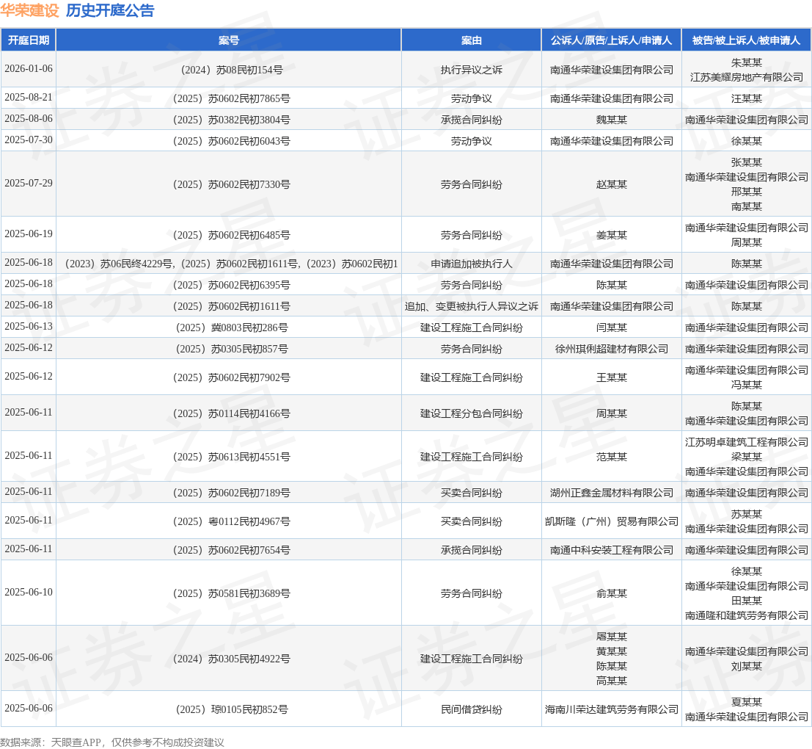Select the 案号 column header

coord(228,40)
